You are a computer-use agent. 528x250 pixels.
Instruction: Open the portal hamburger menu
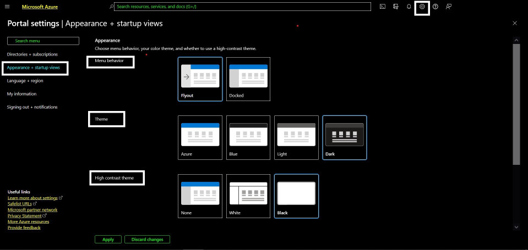7,7
